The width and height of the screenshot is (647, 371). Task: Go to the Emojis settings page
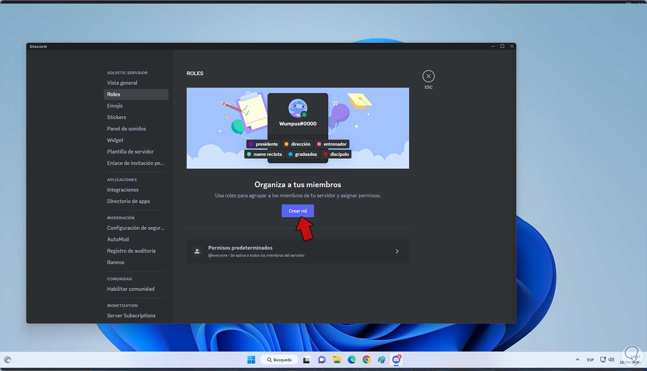click(136, 106)
